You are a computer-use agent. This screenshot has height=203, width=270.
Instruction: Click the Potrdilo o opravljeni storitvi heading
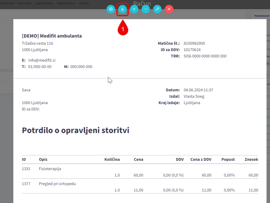point(75,130)
